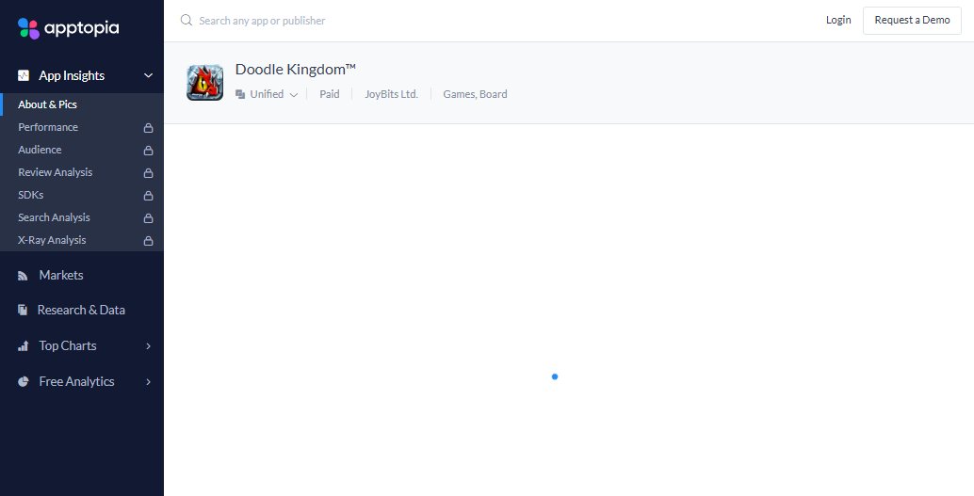Click the Markets feed icon
This screenshot has height=496, width=974.
tap(23, 276)
